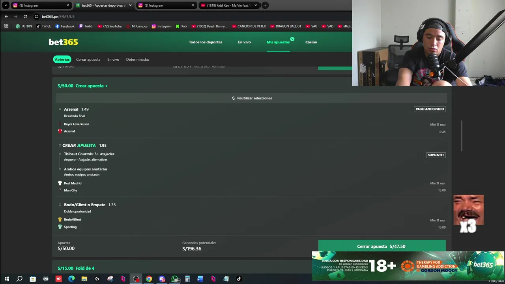Expand the S/50.00 Crear apuesta + header

coord(82,86)
